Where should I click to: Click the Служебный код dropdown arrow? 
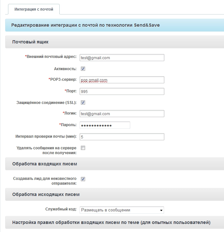[x=161, y=210]
